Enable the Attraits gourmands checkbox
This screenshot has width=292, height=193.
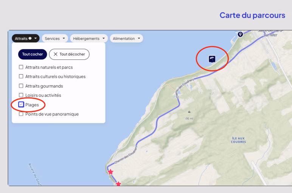coord(21,86)
